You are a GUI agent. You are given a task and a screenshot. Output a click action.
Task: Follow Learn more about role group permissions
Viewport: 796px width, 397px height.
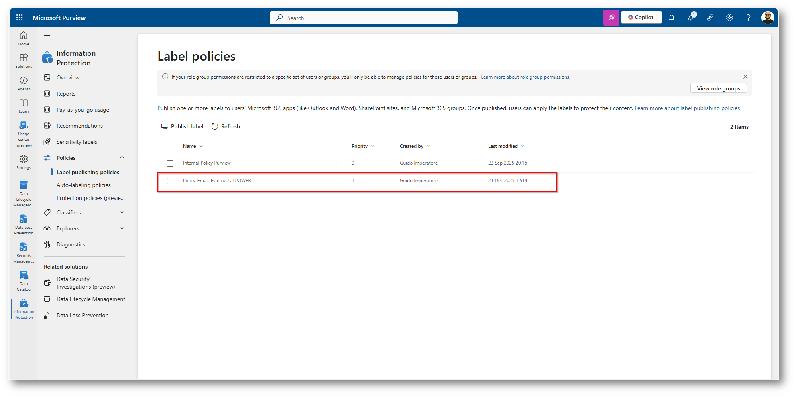coord(525,77)
